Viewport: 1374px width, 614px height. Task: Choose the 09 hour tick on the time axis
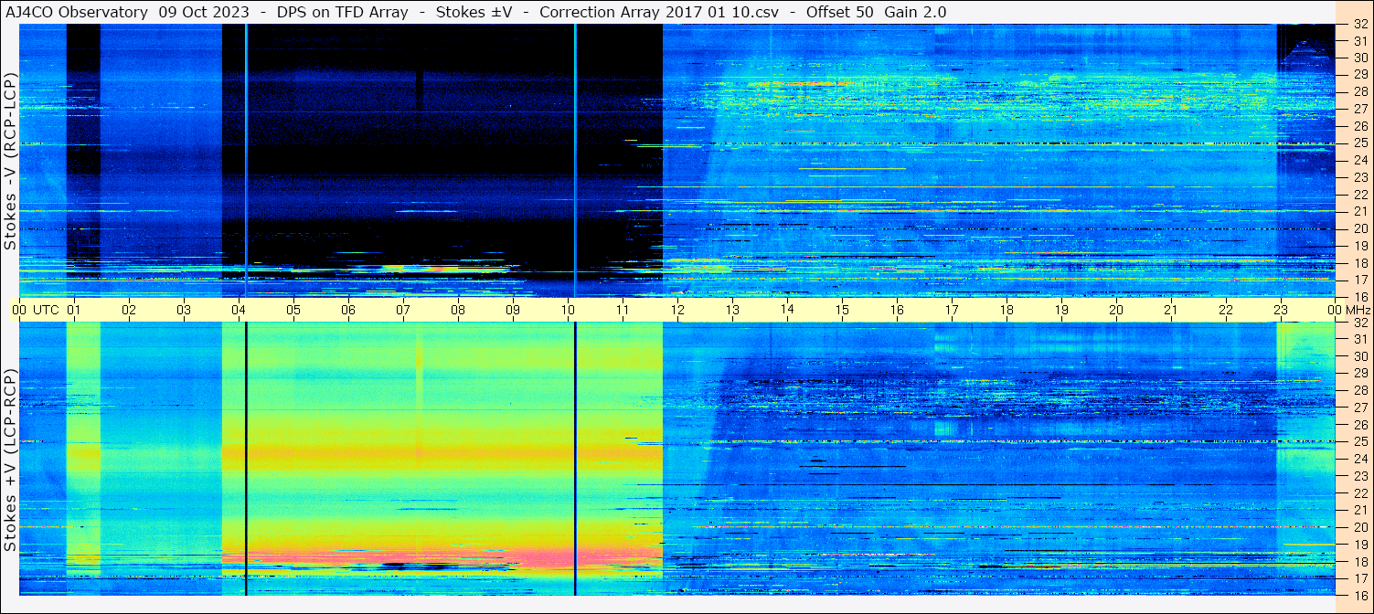(513, 310)
